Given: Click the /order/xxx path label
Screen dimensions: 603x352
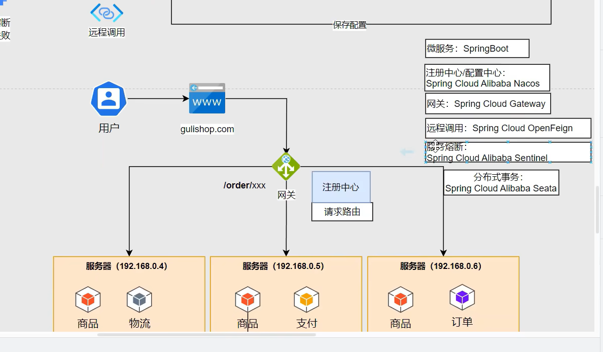Looking at the screenshot, I should click(x=244, y=185).
